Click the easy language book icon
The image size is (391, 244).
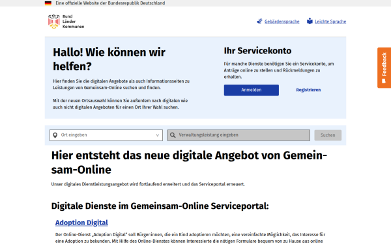[310, 21]
